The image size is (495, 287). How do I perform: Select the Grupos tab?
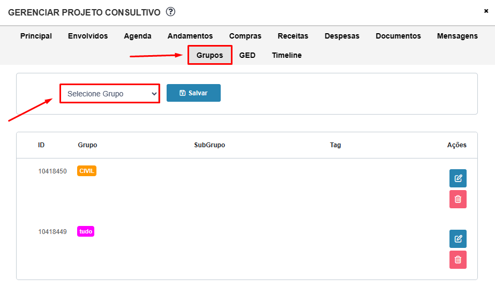[209, 55]
